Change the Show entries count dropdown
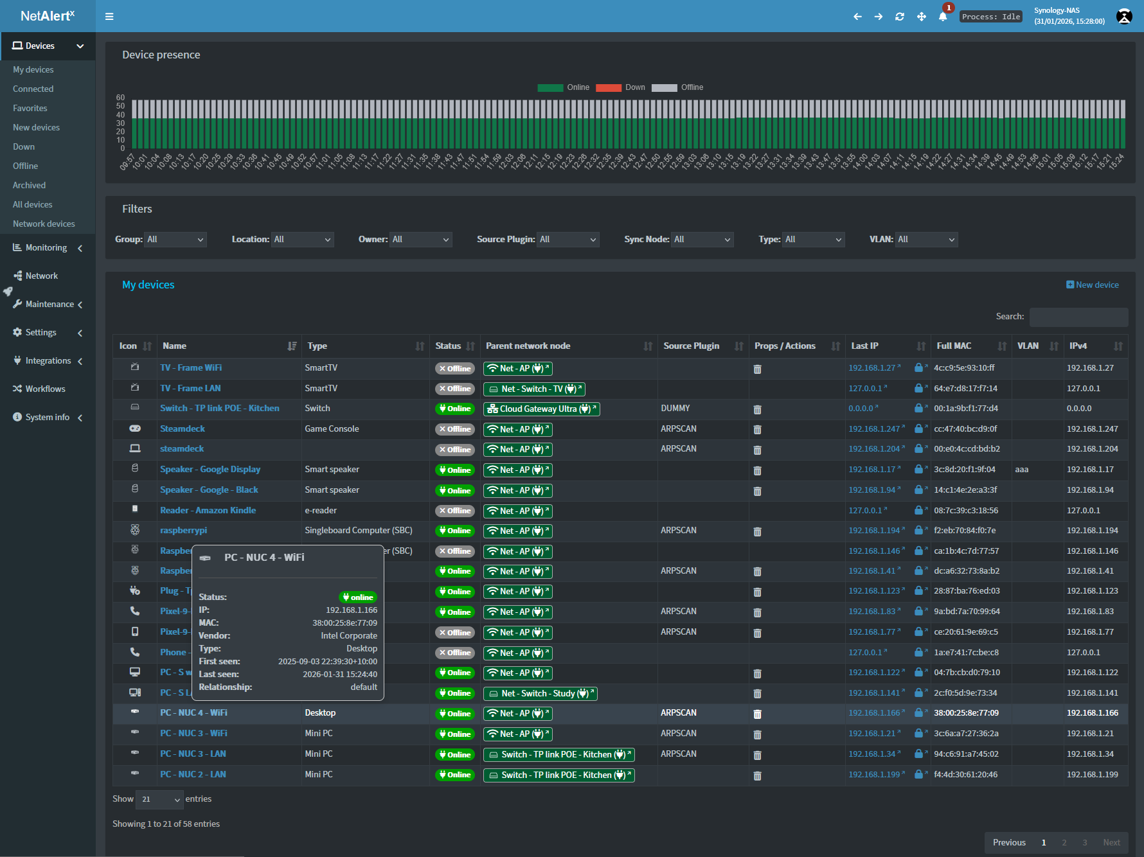The image size is (1144, 857). click(x=159, y=799)
